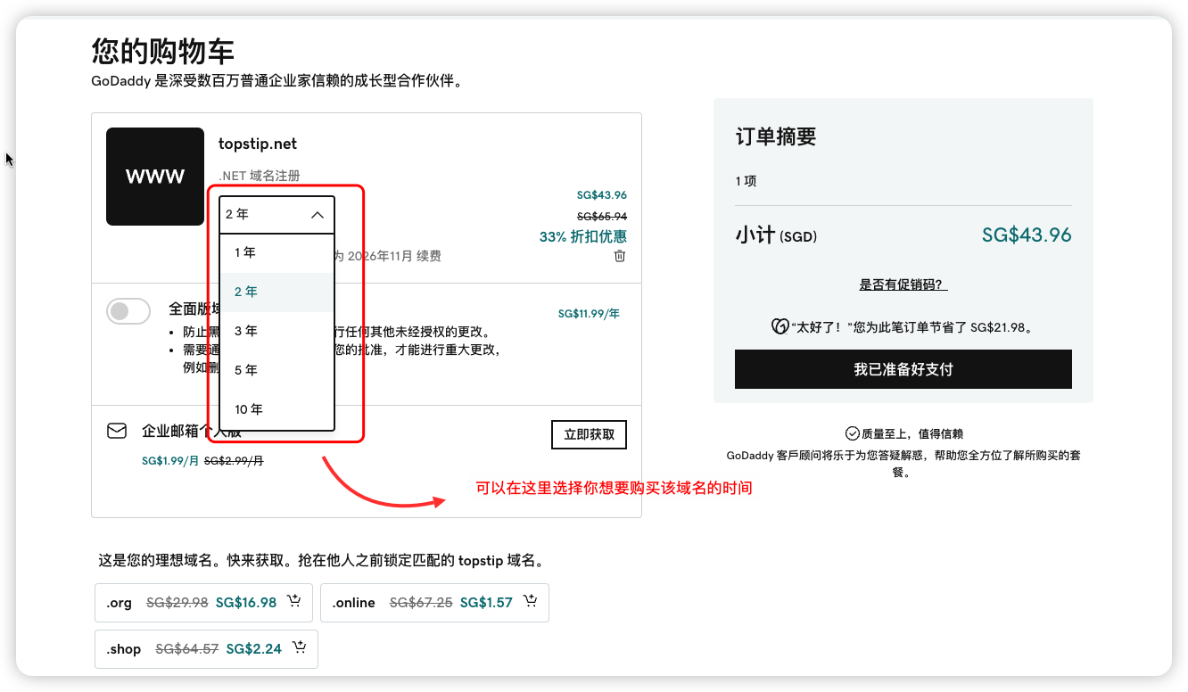This screenshot has width=1188, height=692.
Task: Click the .NET 域名注册 label
Action: click(x=260, y=176)
